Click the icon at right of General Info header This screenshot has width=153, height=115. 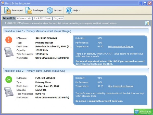click(147, 23)
